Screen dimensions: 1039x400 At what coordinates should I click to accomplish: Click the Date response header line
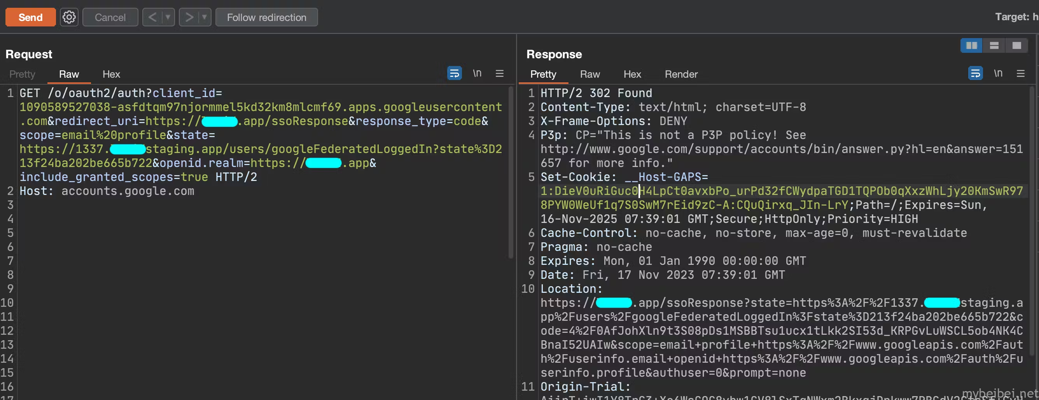pos(663,275)
